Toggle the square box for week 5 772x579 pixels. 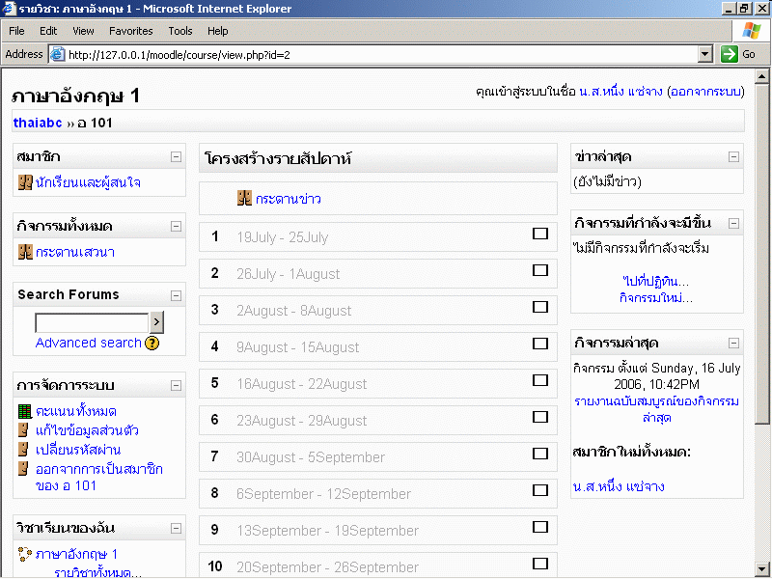540,380
